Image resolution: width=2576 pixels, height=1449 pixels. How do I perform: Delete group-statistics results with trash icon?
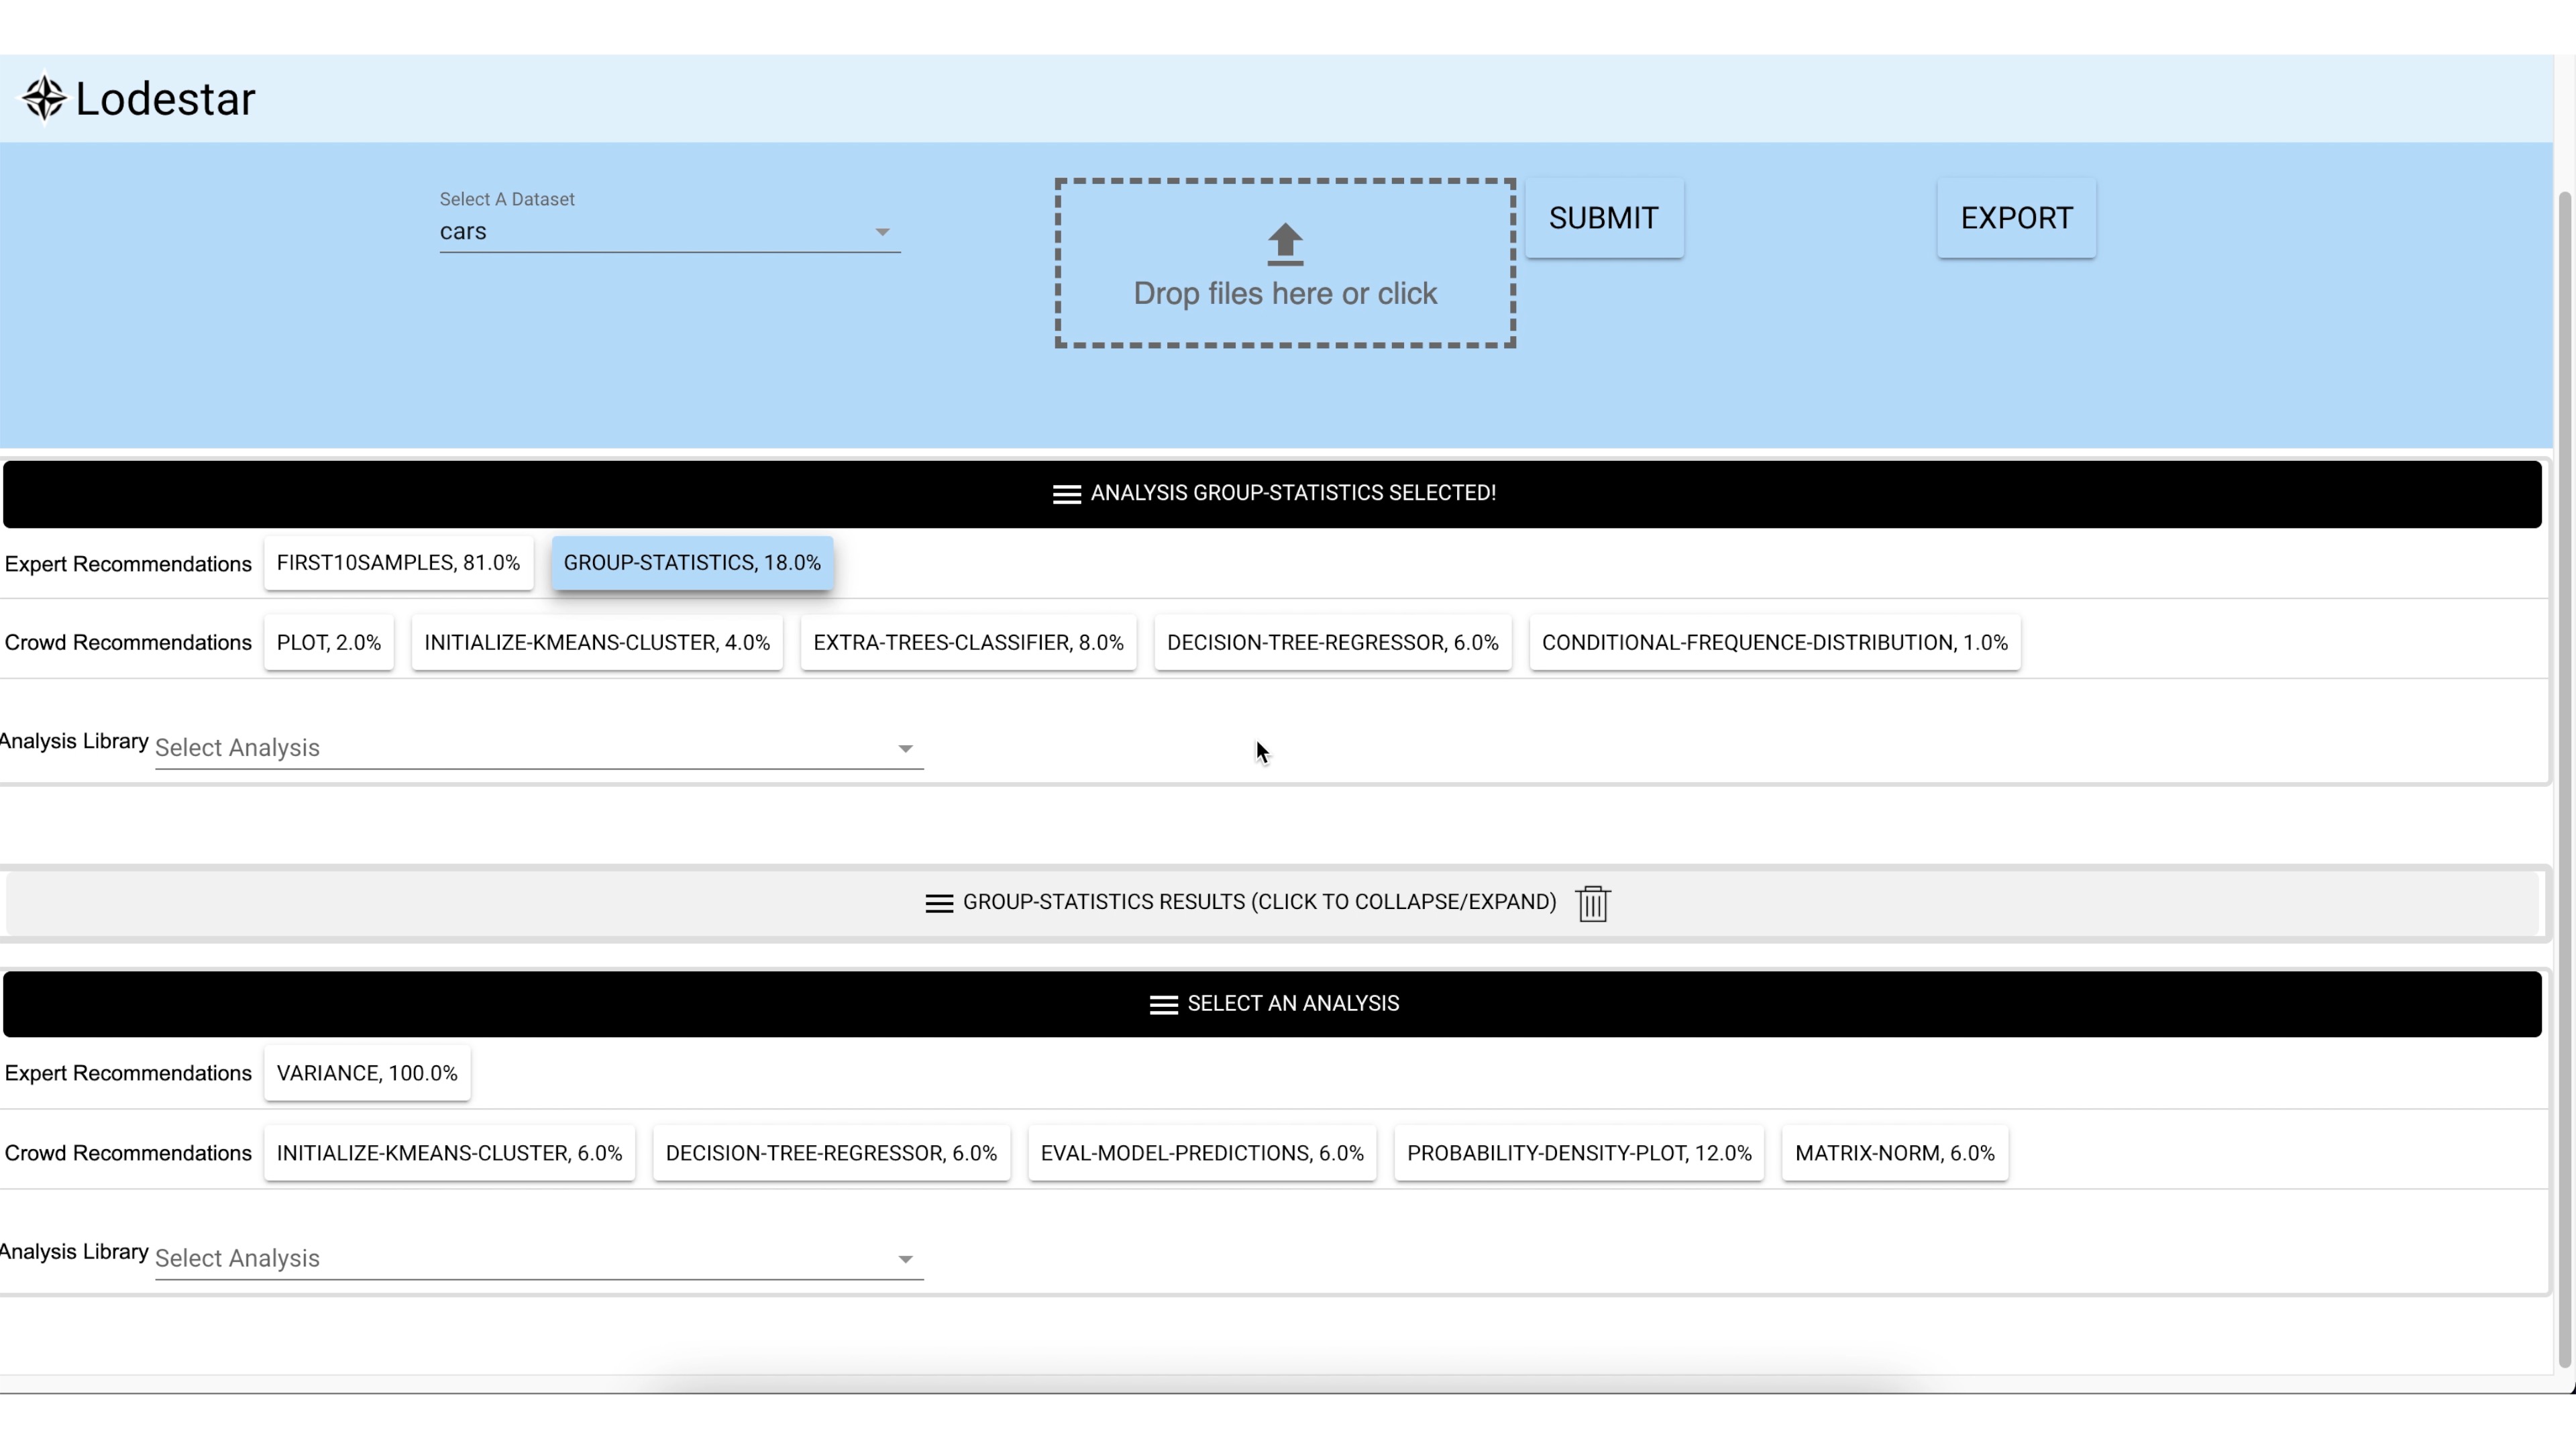point(1592,903)
